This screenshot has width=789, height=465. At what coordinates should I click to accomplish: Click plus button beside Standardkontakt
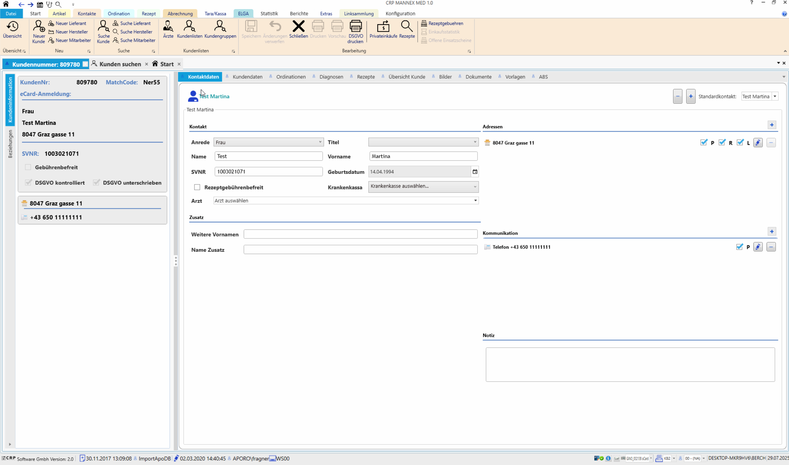[x=690, y=97]
